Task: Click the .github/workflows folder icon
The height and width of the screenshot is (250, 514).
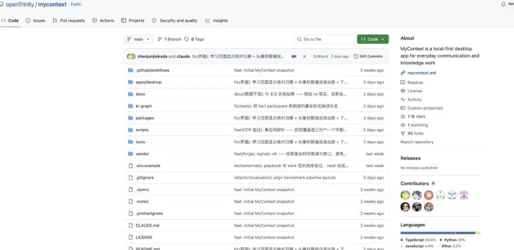Action: coord(130,70)
